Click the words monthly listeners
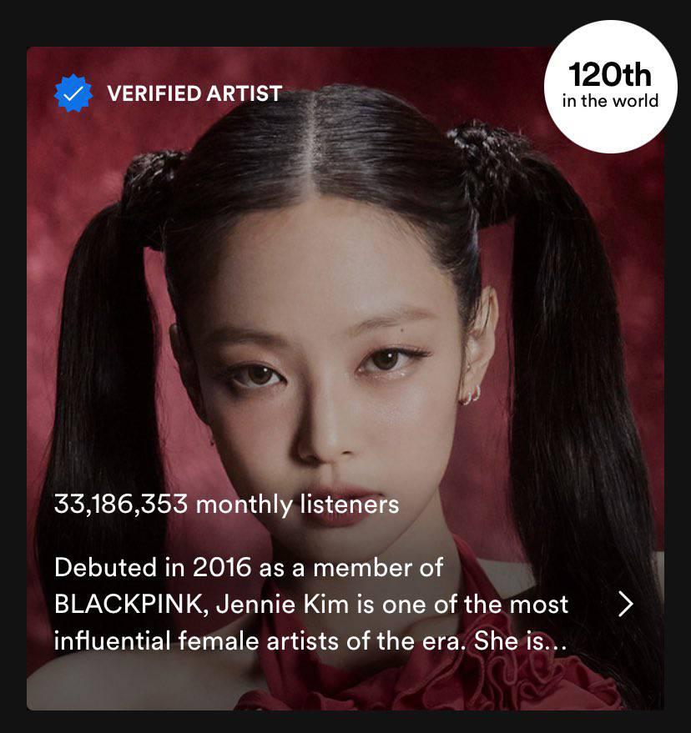 tap(298, 505)
